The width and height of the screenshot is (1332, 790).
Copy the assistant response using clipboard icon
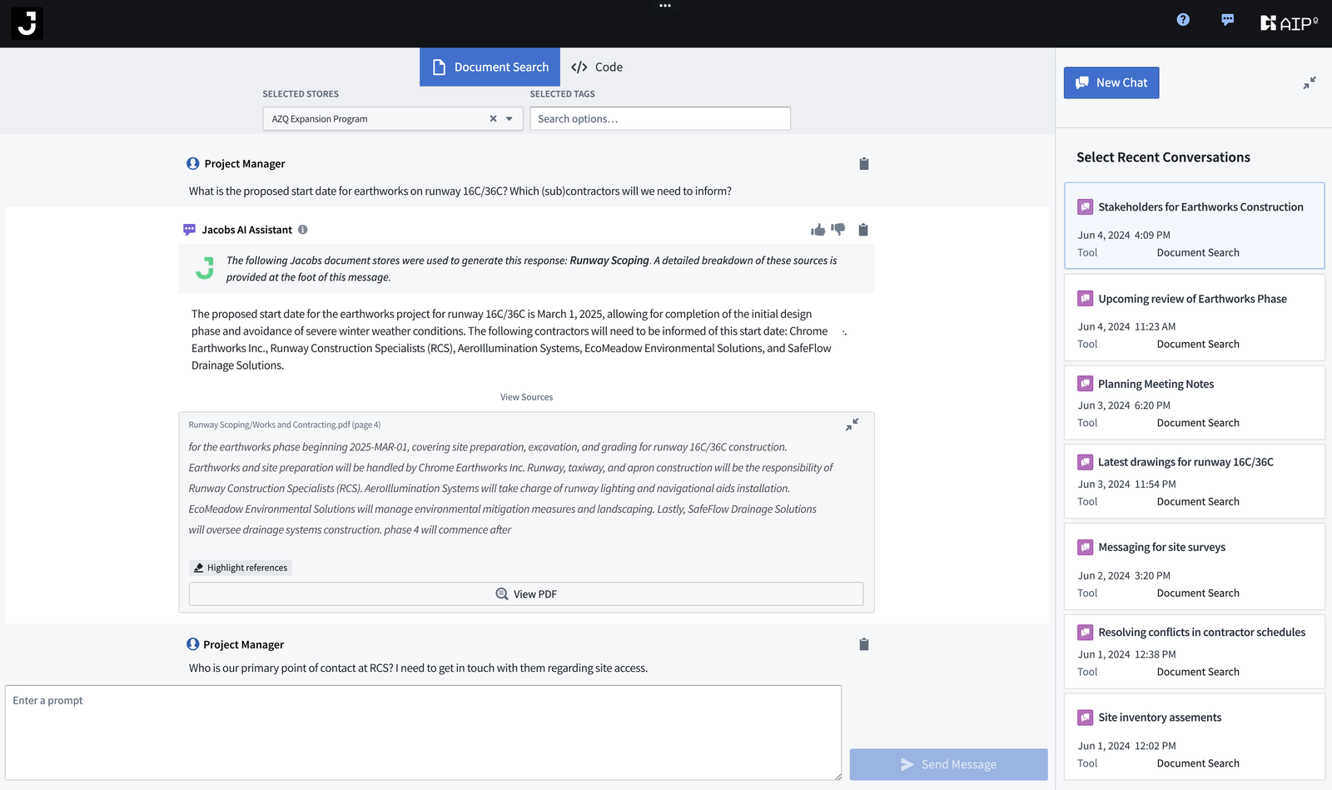(863, 230)
